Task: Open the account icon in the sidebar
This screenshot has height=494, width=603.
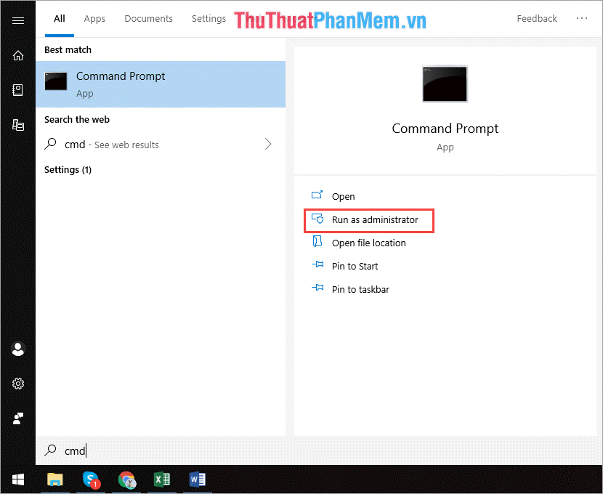Action: click(x=17, y=349)
